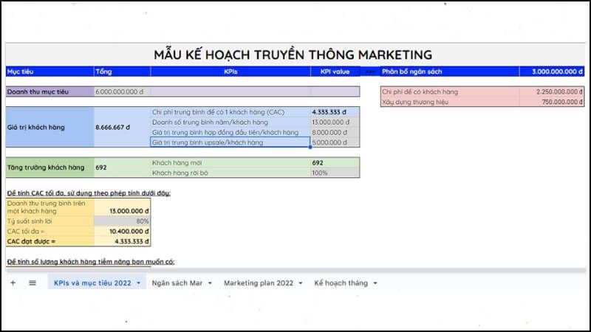The width and height of the screenshot is (591, 332).
Task: Select the KPI value header cell
Action: [335, 72]
